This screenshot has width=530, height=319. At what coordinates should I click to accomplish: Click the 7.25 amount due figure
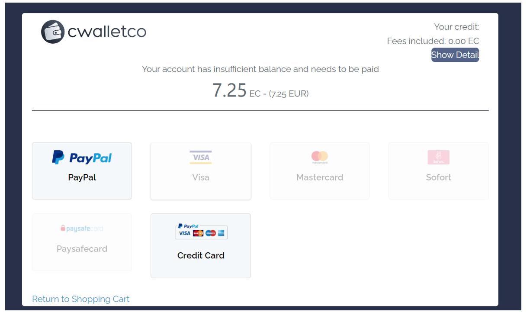[x=229, y=90]
